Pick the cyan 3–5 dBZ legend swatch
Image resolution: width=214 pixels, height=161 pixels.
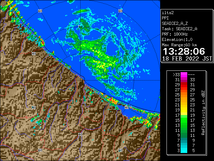click(184, 150)
